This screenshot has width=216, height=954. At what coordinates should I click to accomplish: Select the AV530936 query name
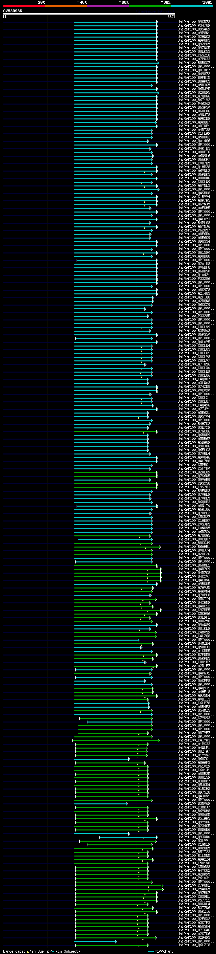coord(12,11)
